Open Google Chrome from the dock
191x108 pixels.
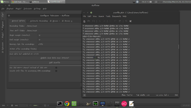click(67, 104)
